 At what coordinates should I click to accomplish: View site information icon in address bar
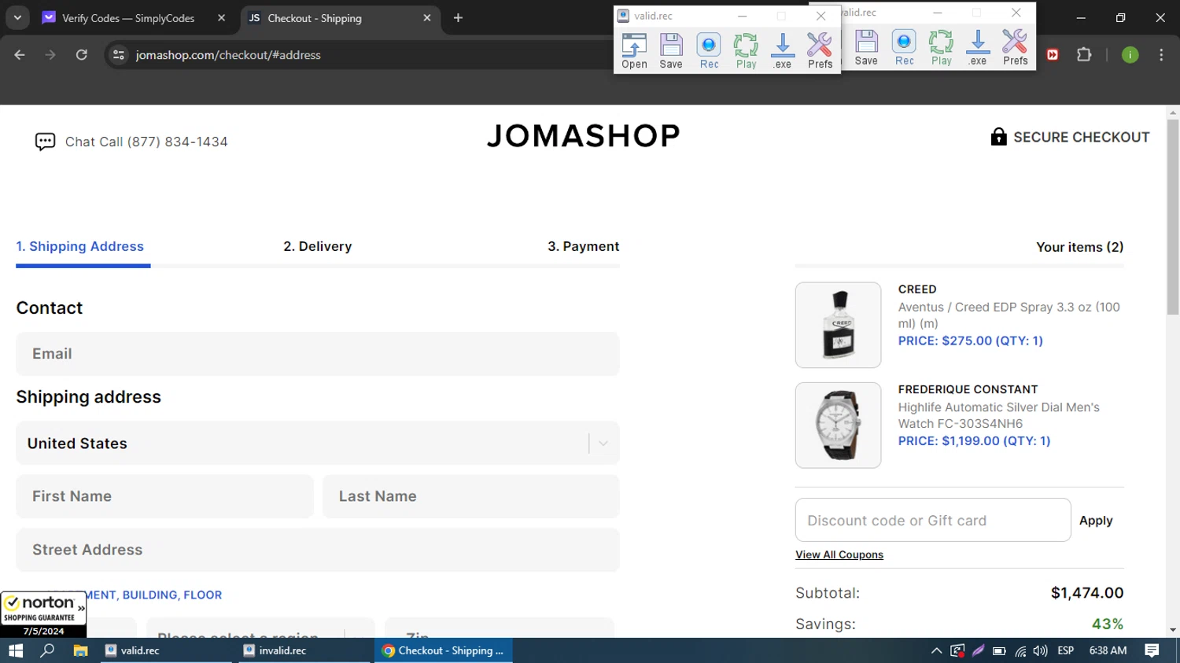pyautogui.click(x=119, y=55)
